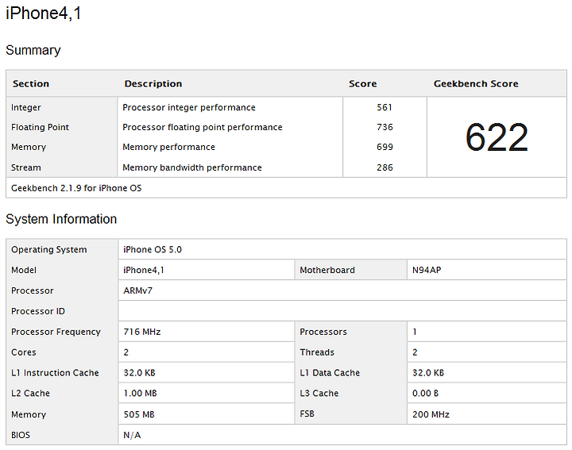
Task: Select the Stream section label
Action: pyautogui.click(x=26, y=167)
